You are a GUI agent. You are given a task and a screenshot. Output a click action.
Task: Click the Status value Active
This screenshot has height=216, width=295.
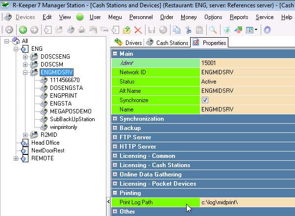[209, 82]
